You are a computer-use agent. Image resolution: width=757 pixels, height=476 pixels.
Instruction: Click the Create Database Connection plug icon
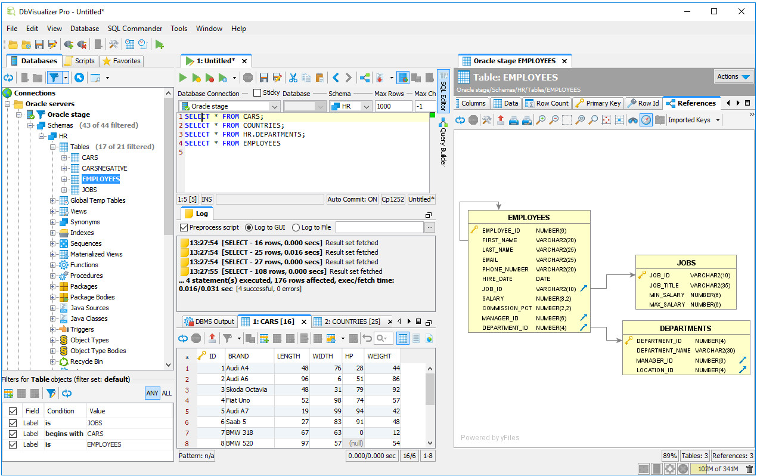click(x=69, y=44)
